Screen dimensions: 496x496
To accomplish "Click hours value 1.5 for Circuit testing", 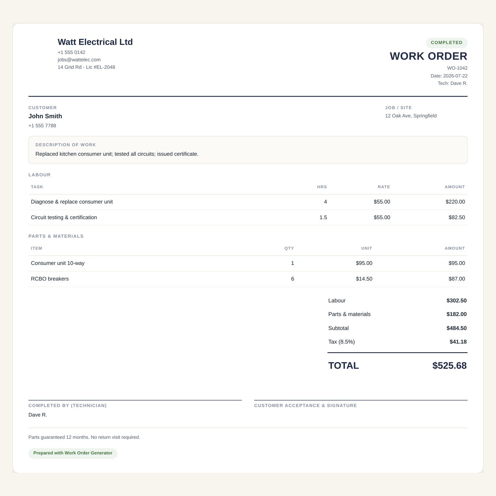I will (323, 218).
